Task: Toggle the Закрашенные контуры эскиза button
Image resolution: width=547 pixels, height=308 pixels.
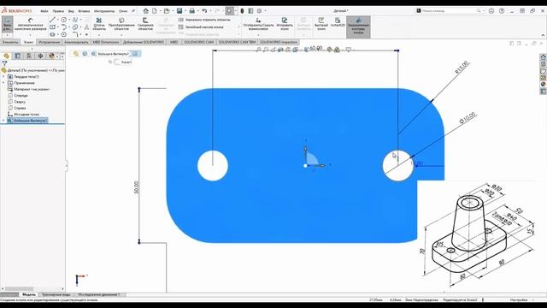Action: (x=358, y=27)
